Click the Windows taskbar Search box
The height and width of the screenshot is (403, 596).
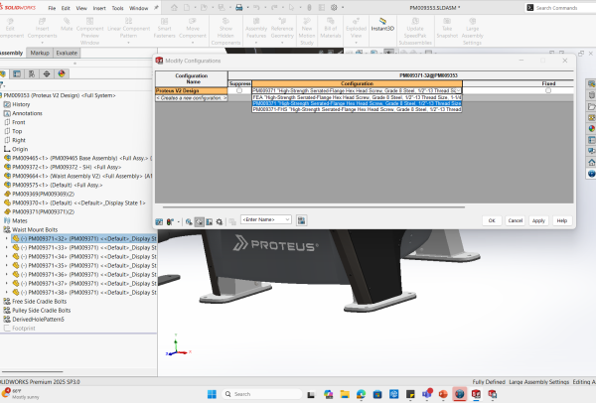262,394
